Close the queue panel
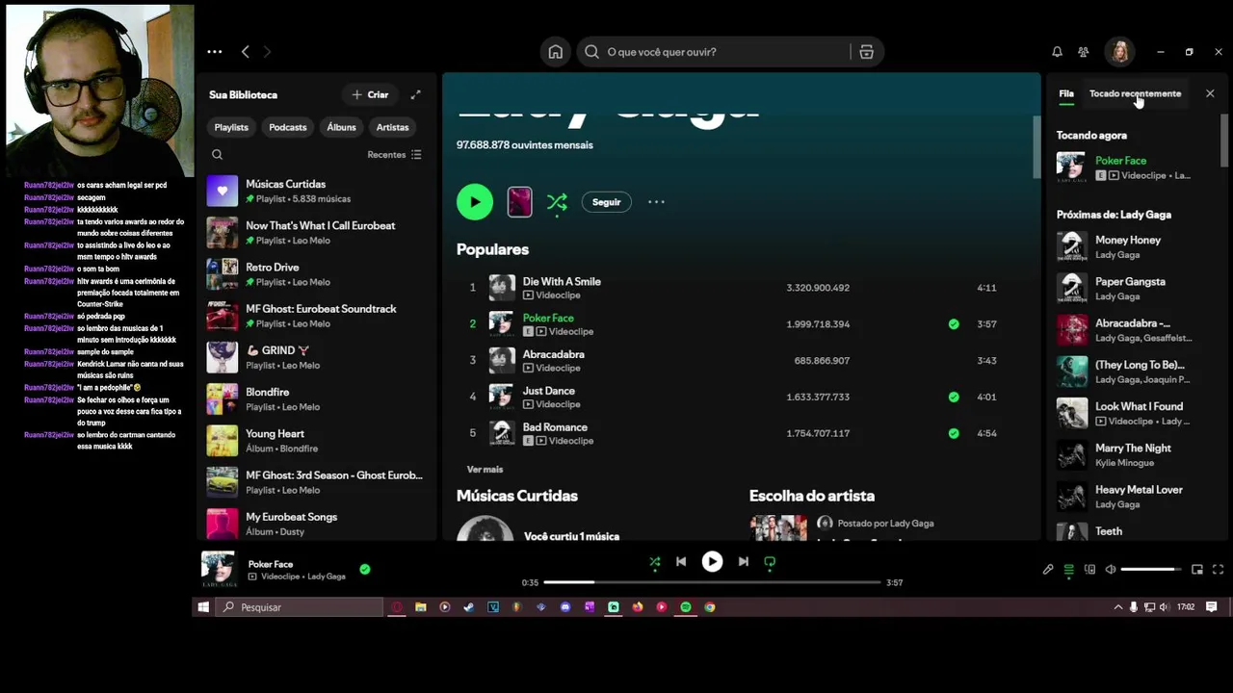Image resolution: width=1233 pixels, height=693 pixels. [x=1210, y=93]
